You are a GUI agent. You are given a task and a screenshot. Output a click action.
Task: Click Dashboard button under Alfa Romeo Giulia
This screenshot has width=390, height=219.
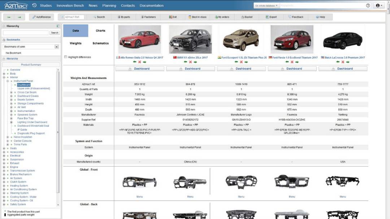point(139,69)
